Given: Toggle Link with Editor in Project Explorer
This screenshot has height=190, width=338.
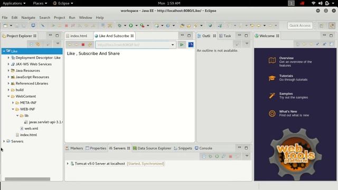Looking at the screenshot, I should point(38,44).
